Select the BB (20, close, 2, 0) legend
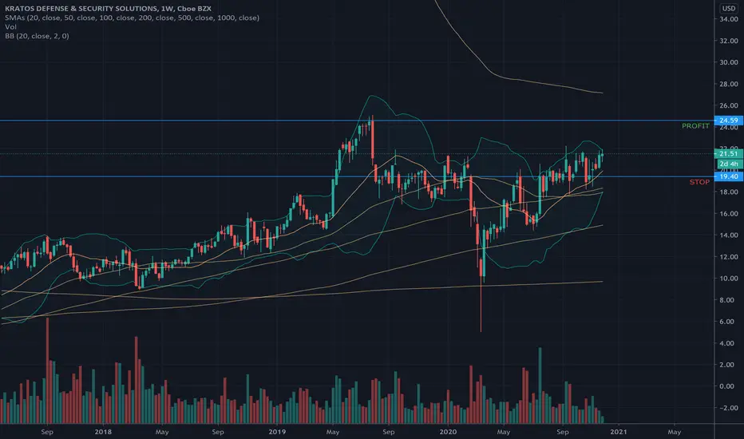The height and width of the screenshot is (439, 744). [x=37, y=36]
